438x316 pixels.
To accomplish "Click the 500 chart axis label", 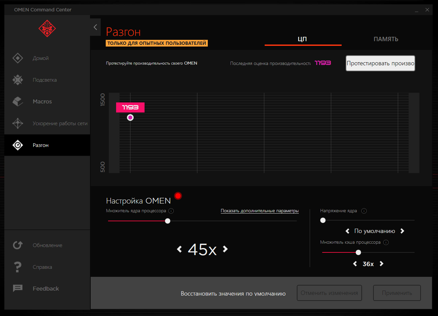I will (103, 167).
